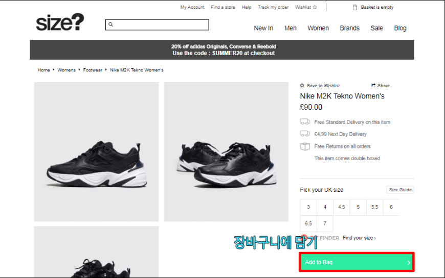The width and height of the screenshot is (445, 278).
Task: Open the Brands menu
Action: 350,28
